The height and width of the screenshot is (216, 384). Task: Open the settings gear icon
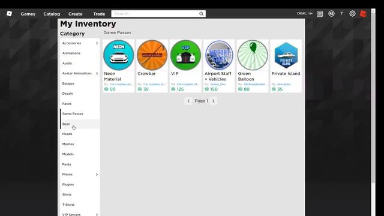tap(352, 14)
